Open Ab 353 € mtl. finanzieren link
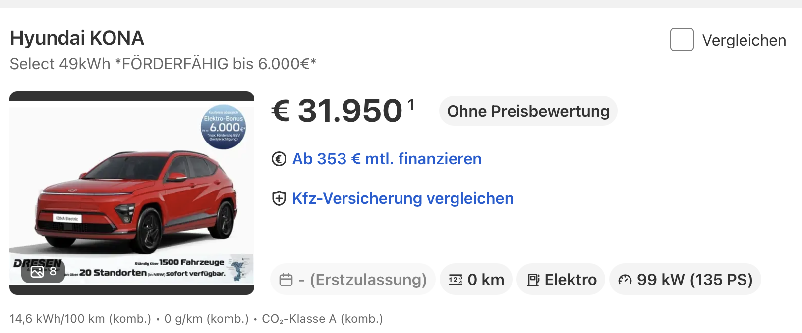This screenshot has height=333, width=802. pos(387,159)
